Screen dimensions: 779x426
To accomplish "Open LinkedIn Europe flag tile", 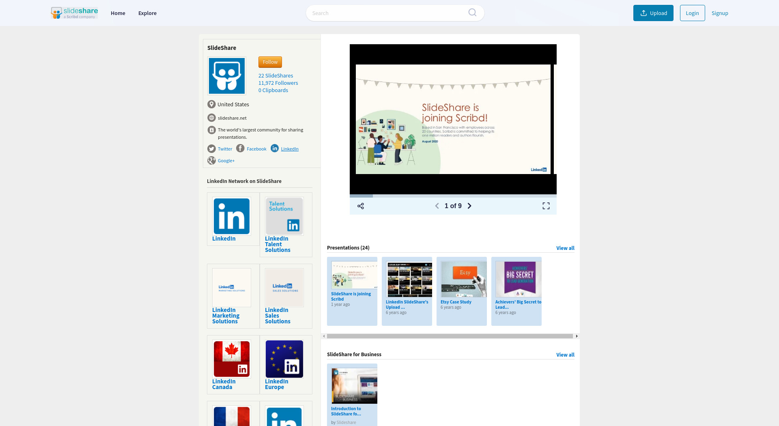I will [284, 359].
